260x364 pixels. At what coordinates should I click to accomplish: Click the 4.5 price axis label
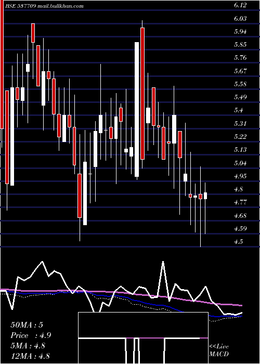[x=239, y=242]
